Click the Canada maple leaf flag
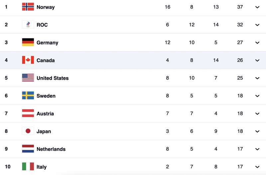The width and height of the screenshot is (266, 175). (28, 60)
